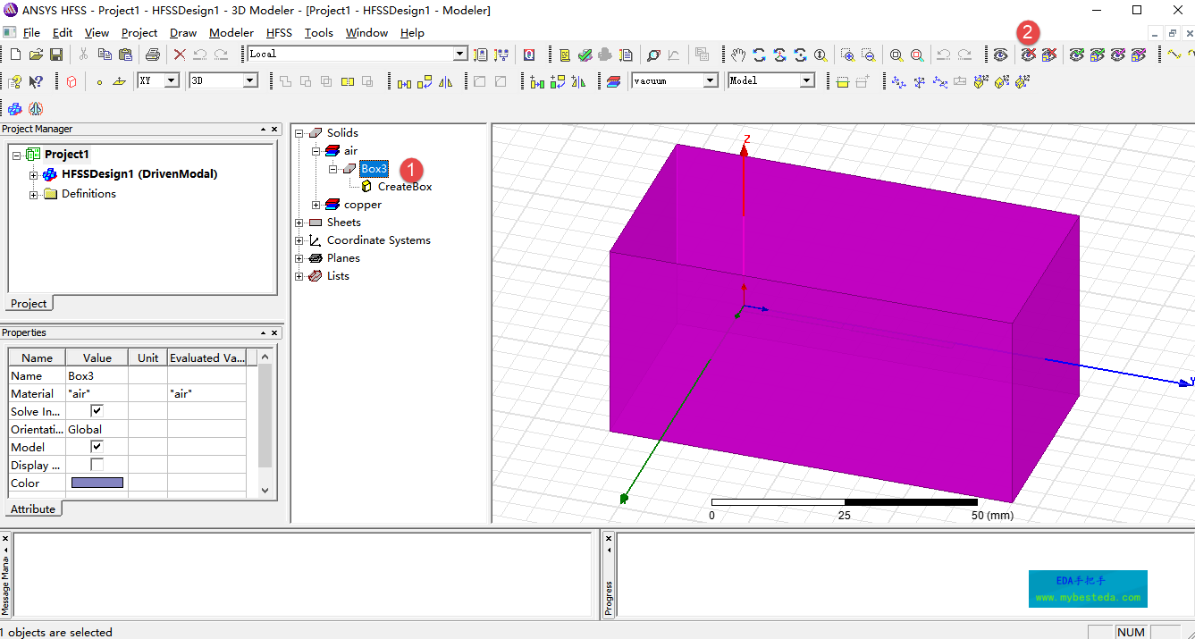Screen dimensions: 1195x639
Task: Enable the Display Wireframe checkbox
Action: coord(97,465)
